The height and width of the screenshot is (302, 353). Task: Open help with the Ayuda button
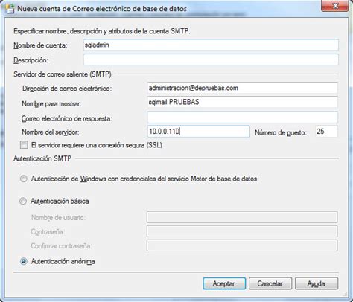click(x=317, y=283)
